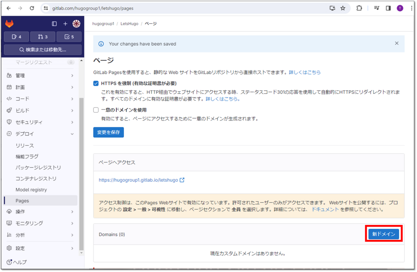Viewport: 417px width, 272px height.
Task: Expand the 操作 sidebar menu
Action: coord(40,212)
